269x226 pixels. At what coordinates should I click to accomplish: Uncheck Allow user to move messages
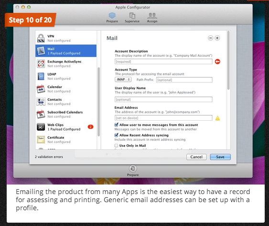[116, 124]
